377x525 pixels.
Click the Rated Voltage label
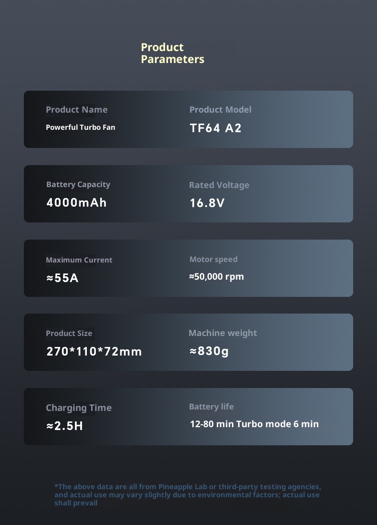click(219, 185)
